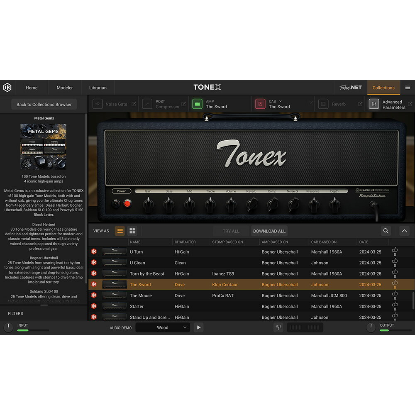The width and height of the screenshot is (415, 415).
Task: Switch to list view icon
Action: (x=120, y=231)
